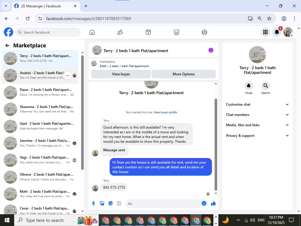301x226 pixels.
Task: Expand Chat members section
Action: pyautogui.click(x=257, y=115)
